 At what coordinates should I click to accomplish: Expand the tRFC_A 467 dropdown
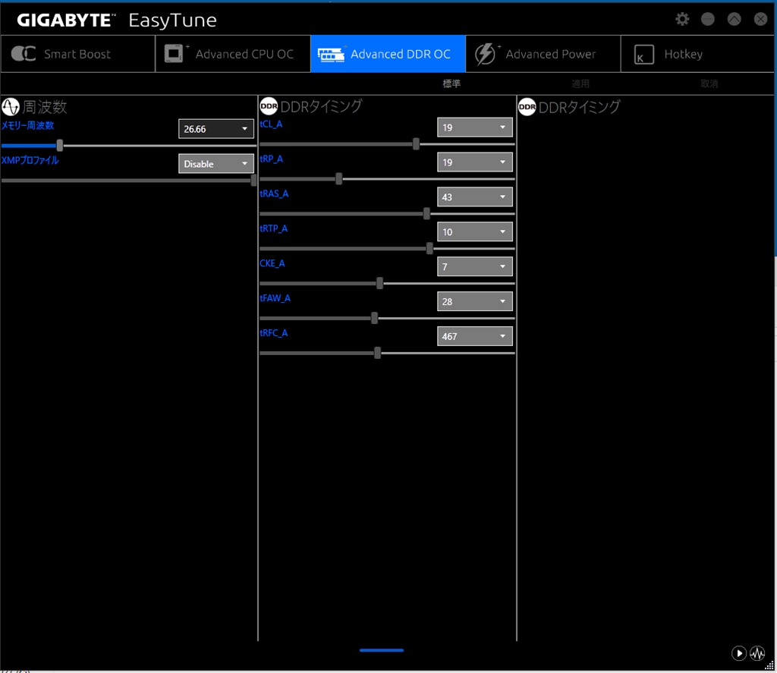coord(475,336)
